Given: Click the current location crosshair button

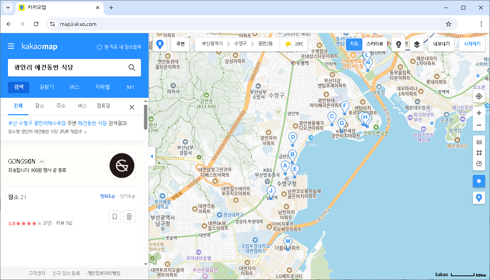Looking at the screenshot, I should pyautogui.click(x=479, y=96).
